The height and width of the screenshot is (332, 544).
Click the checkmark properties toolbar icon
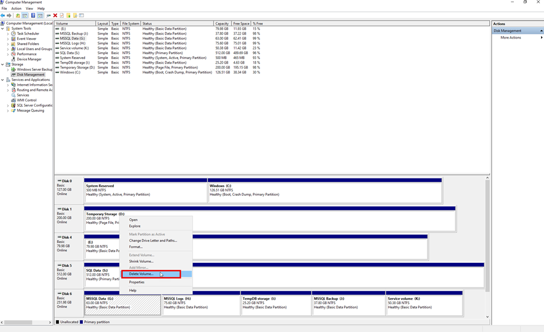tap(62, 16)
